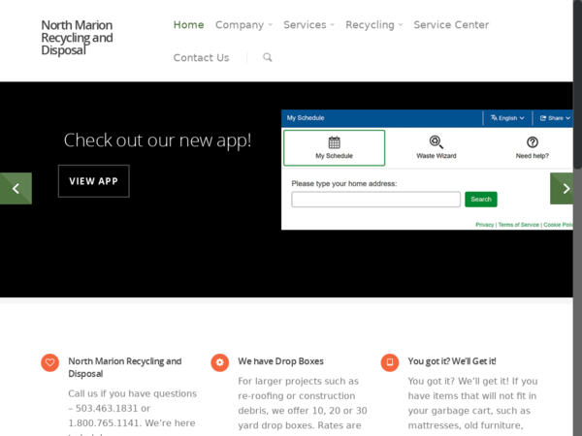Open the Home menu item
This screenshot has height=436, width=582.
[x=188, y=25]
